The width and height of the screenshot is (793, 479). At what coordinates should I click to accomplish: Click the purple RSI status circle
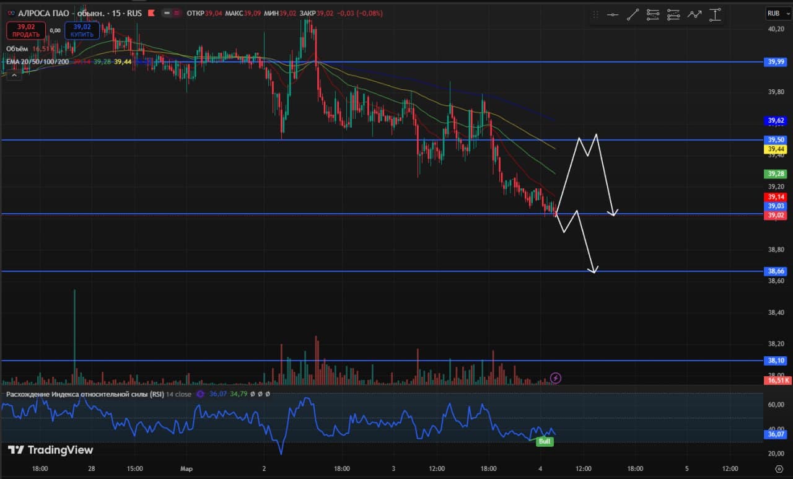pyautogui.click(x=200, y=393)
